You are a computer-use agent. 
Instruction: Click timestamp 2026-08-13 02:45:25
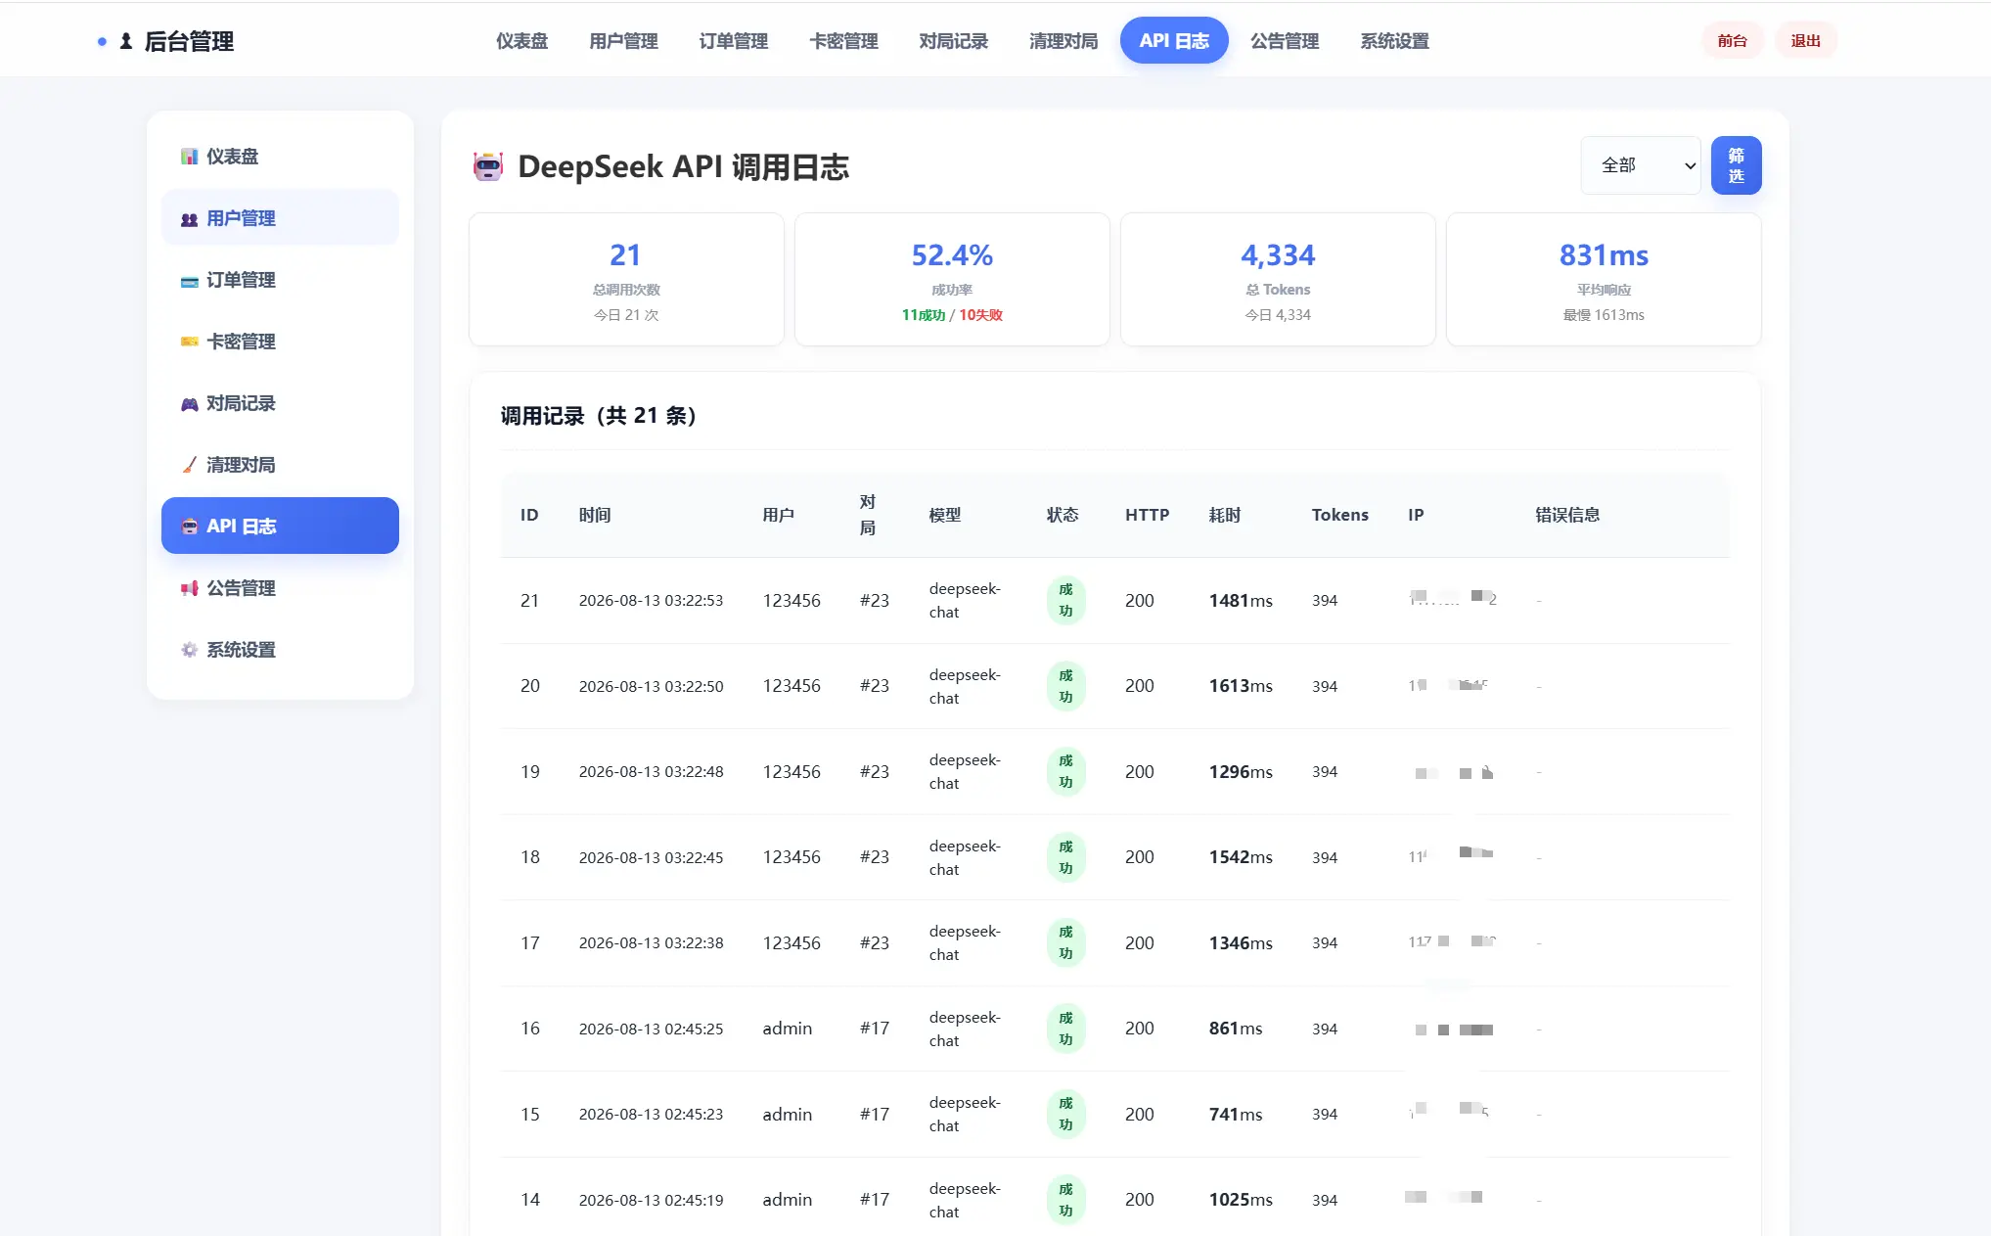[x=651, y=1029]
